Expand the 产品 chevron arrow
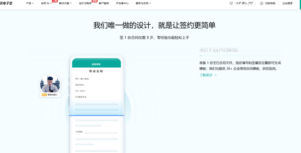This screenshot has height=153, width=301. point(33,3)
